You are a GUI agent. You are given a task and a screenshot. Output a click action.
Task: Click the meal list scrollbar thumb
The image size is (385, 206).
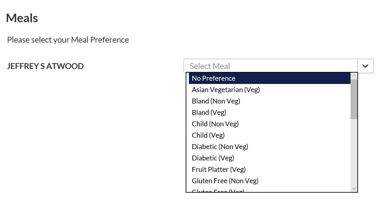point(354,99)
